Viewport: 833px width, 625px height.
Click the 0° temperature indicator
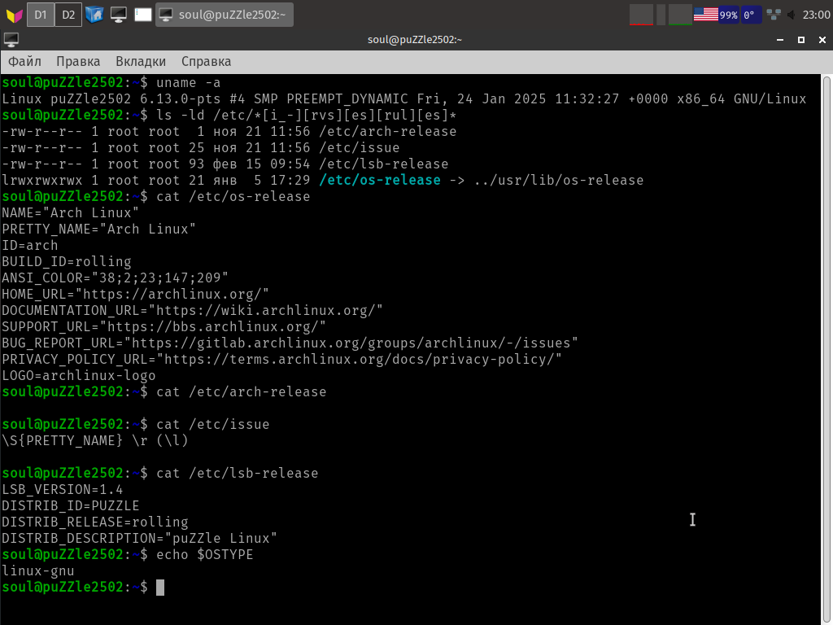coord(751,15)
